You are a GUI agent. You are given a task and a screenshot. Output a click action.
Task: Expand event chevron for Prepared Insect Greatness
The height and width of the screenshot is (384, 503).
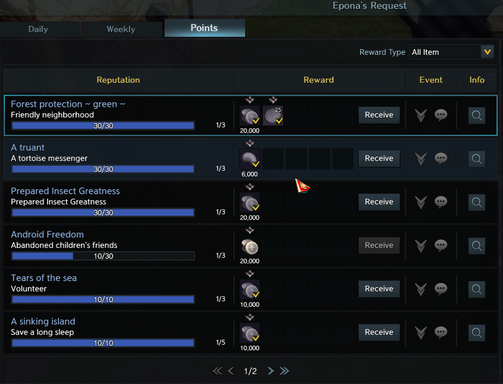[421, 202]
